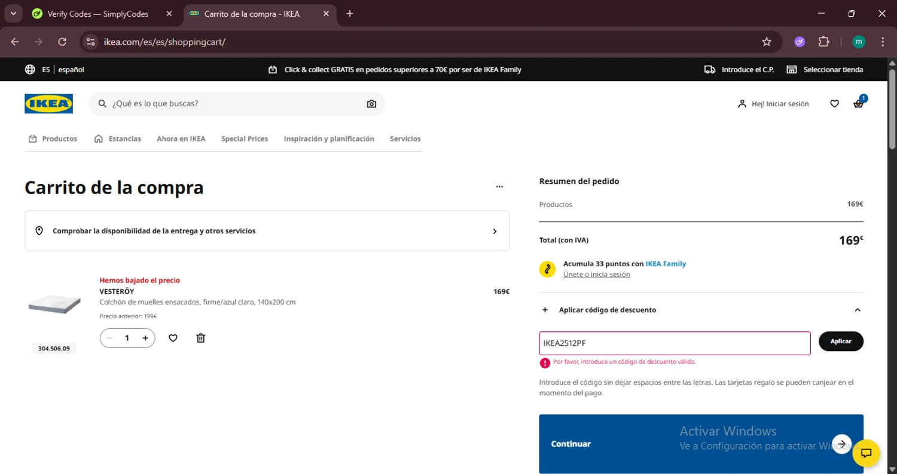
Task: Increase VESTERÖY quantity with plus
Action: (145, 338)
